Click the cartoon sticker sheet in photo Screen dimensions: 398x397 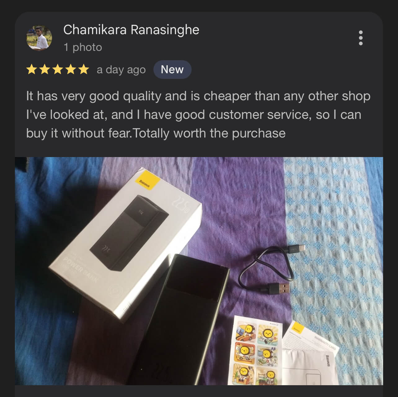pyautogui.click(x=255, y=350)
